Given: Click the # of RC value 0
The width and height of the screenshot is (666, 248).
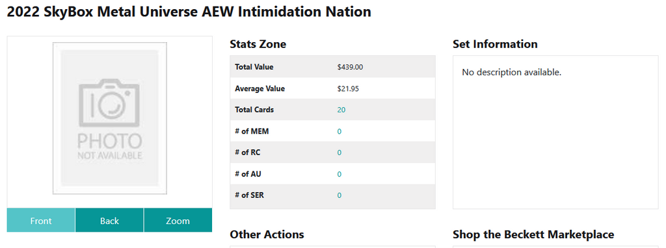Looking at the screenshot, I should 340,153.
